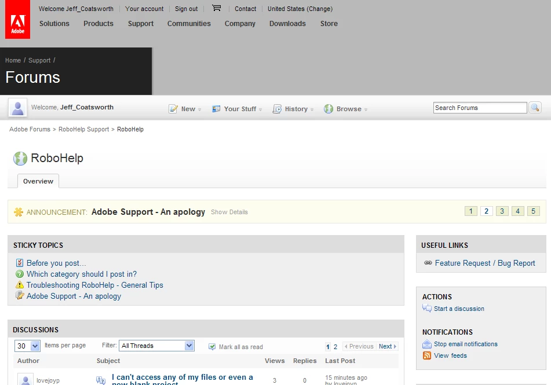
Task: Open the Store menu
Action: pos(329,24)
